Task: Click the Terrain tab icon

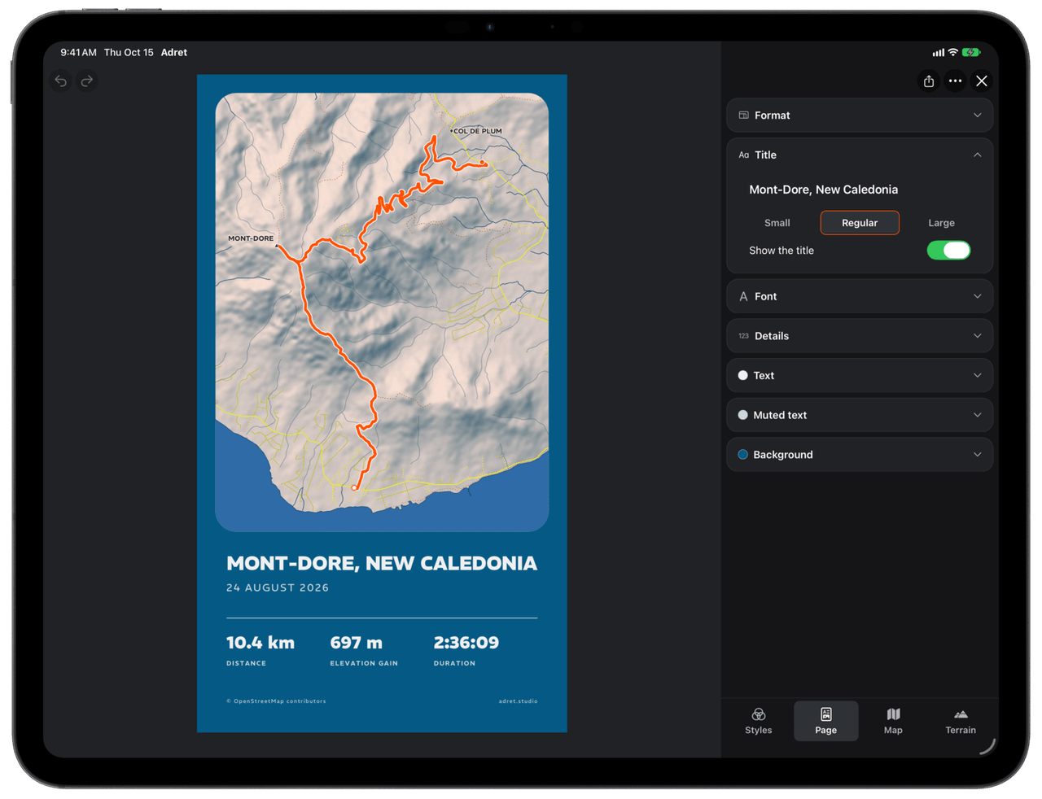Action: coord(961,714)
